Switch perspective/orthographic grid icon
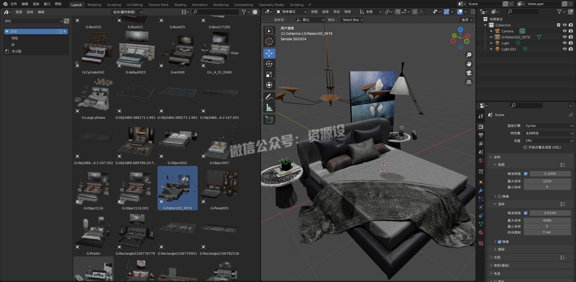The height and width of the screenshot is (282, 576). tap(469, 82)
